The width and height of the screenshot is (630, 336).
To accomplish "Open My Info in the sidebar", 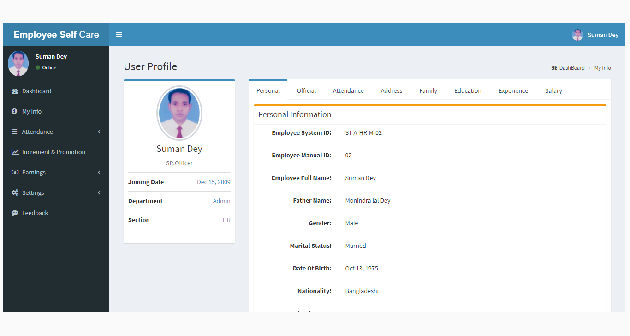I will point(56,112).
